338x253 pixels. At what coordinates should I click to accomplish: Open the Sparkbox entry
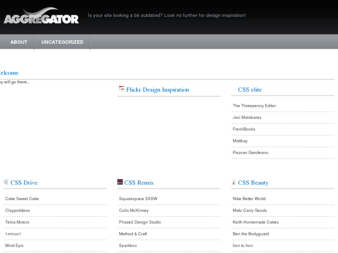[x=128, y=246]
